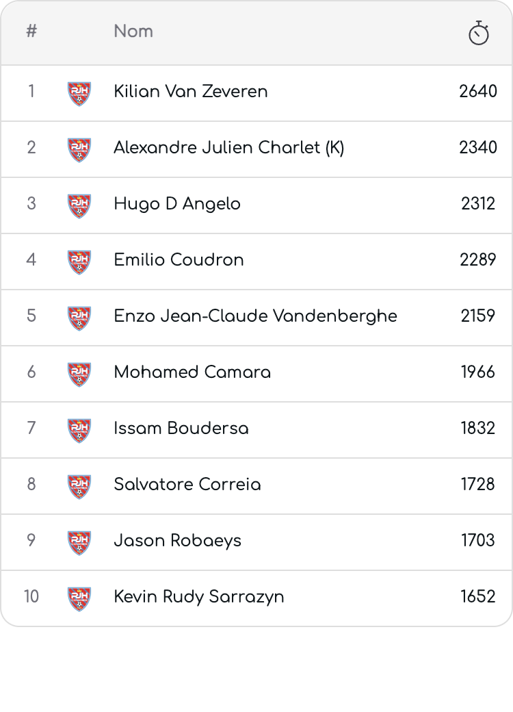Screen dimensions: 513x712
Task: Open Salvatore Correia player profile
Action: pyautogui.click(x=187, y=485)
